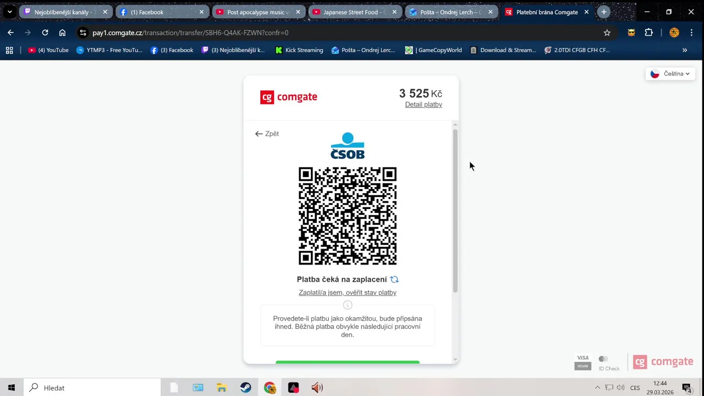The height and width of the screenshot is (396, 704).
Task: Open the browser extensions puzzle icon
Action: pos(649,32)
